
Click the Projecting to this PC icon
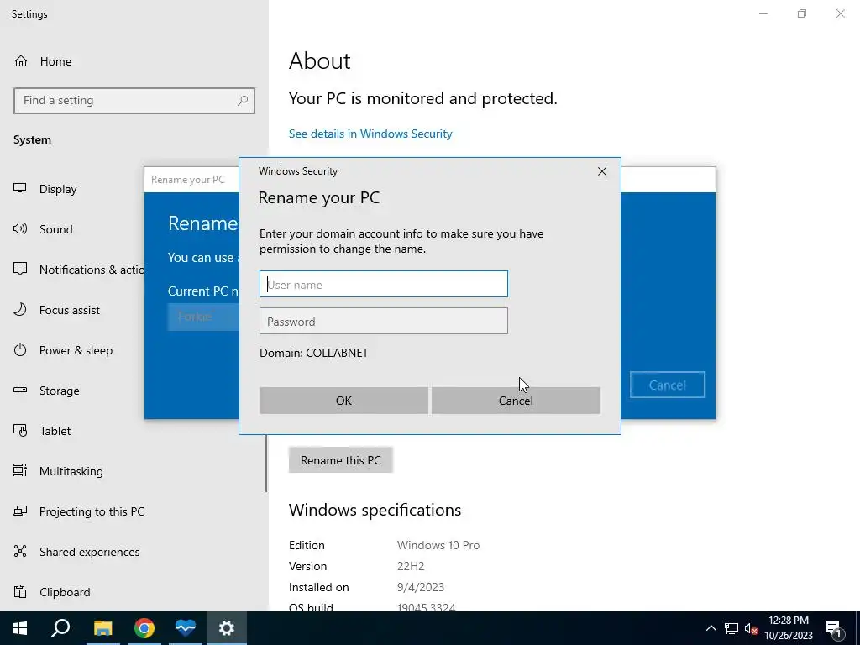(20, 511)
